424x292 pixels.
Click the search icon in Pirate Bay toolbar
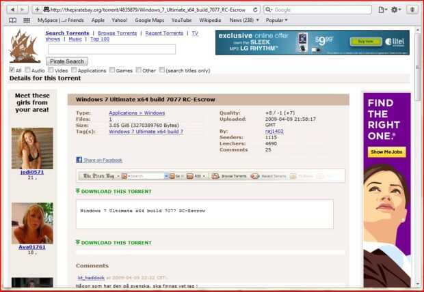[124, 176]
